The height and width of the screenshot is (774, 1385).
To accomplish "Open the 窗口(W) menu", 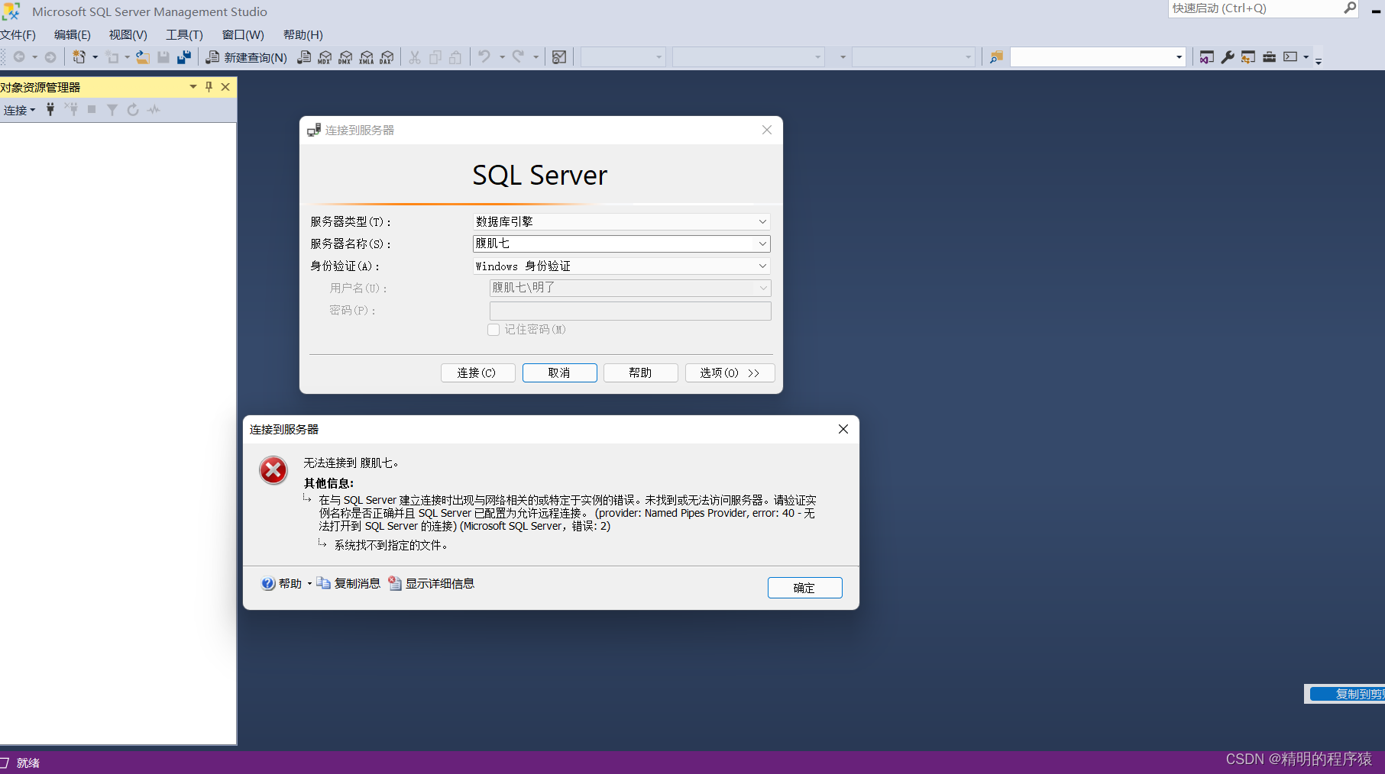I will [243, 34].
